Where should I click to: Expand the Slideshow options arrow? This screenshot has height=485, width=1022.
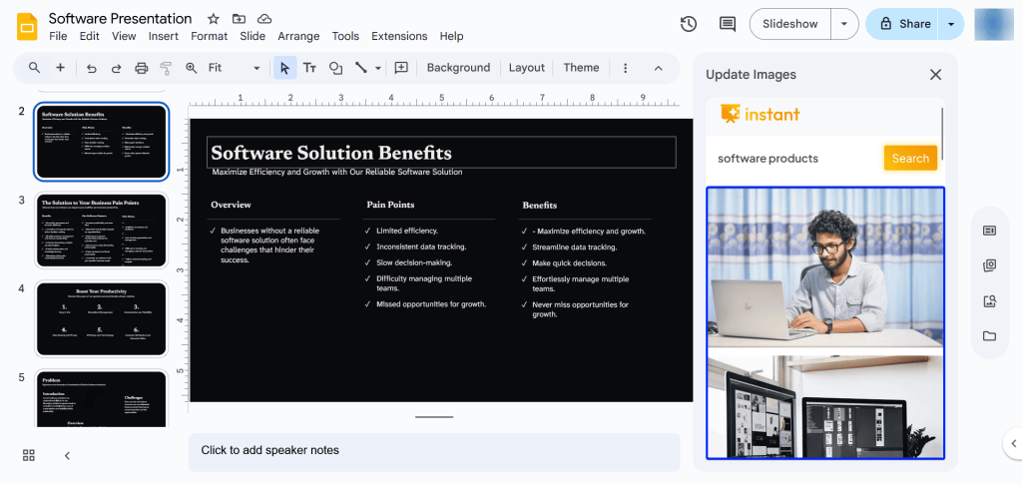(844, 24)
